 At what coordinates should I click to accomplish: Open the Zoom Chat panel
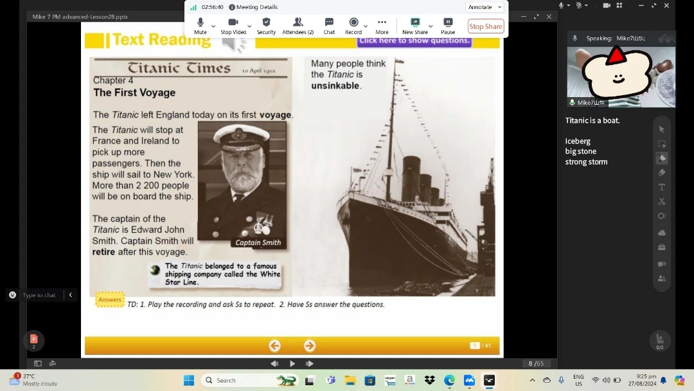pos(329,26)
